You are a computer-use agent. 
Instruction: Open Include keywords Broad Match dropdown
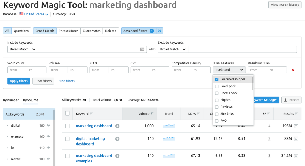[x=23, y=49]
